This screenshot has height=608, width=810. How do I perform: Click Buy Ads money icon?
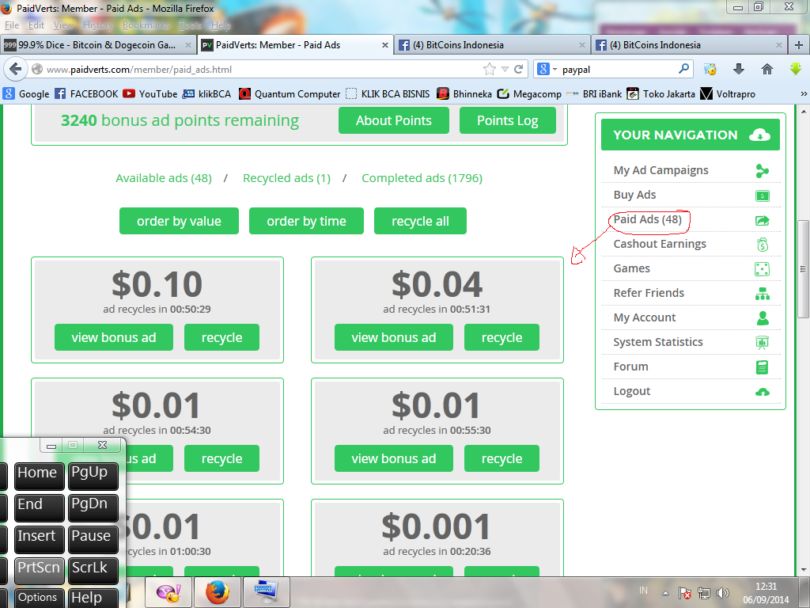762,196
